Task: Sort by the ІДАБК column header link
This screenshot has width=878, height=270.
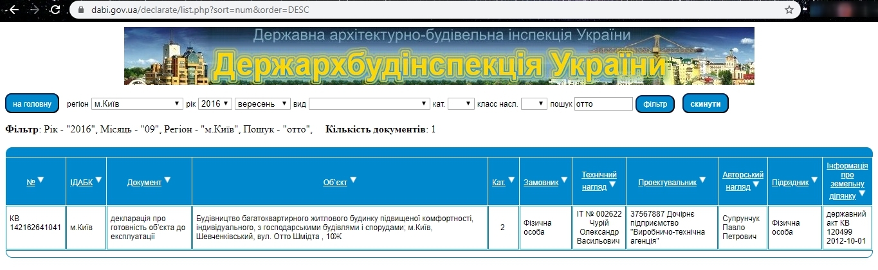Action: tap(82, 183)
